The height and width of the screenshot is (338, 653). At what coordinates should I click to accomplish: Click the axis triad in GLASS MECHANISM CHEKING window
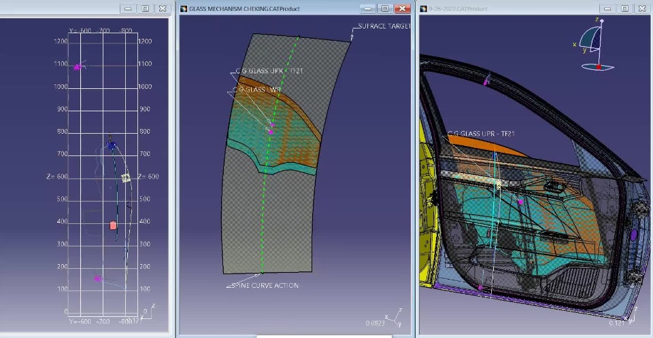[x=395, y=318]
